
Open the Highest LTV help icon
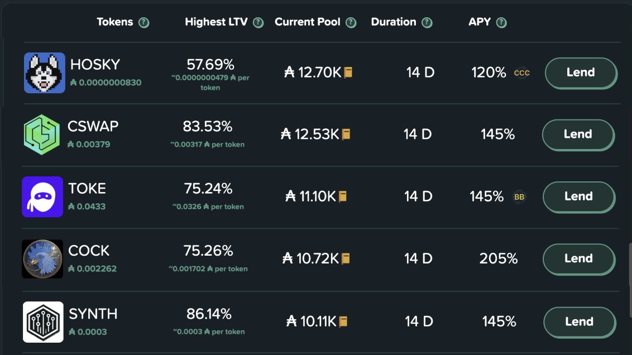click(258, 22)
